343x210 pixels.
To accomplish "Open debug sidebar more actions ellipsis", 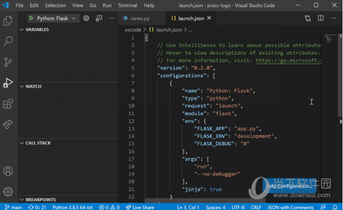I will pyautogui.click(x=111, y=18).
